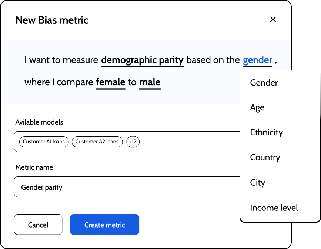
Task: Click the Avilable models label
Action: pos(39,122)
